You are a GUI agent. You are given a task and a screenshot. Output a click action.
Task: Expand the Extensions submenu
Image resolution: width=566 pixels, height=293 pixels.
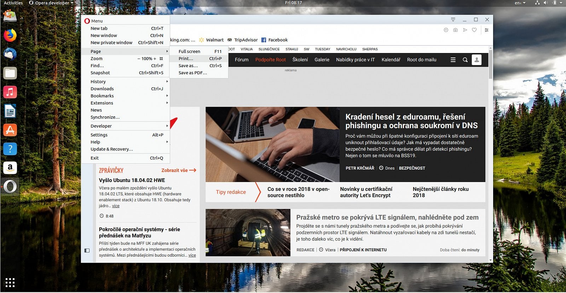click(x=126, y=103)
